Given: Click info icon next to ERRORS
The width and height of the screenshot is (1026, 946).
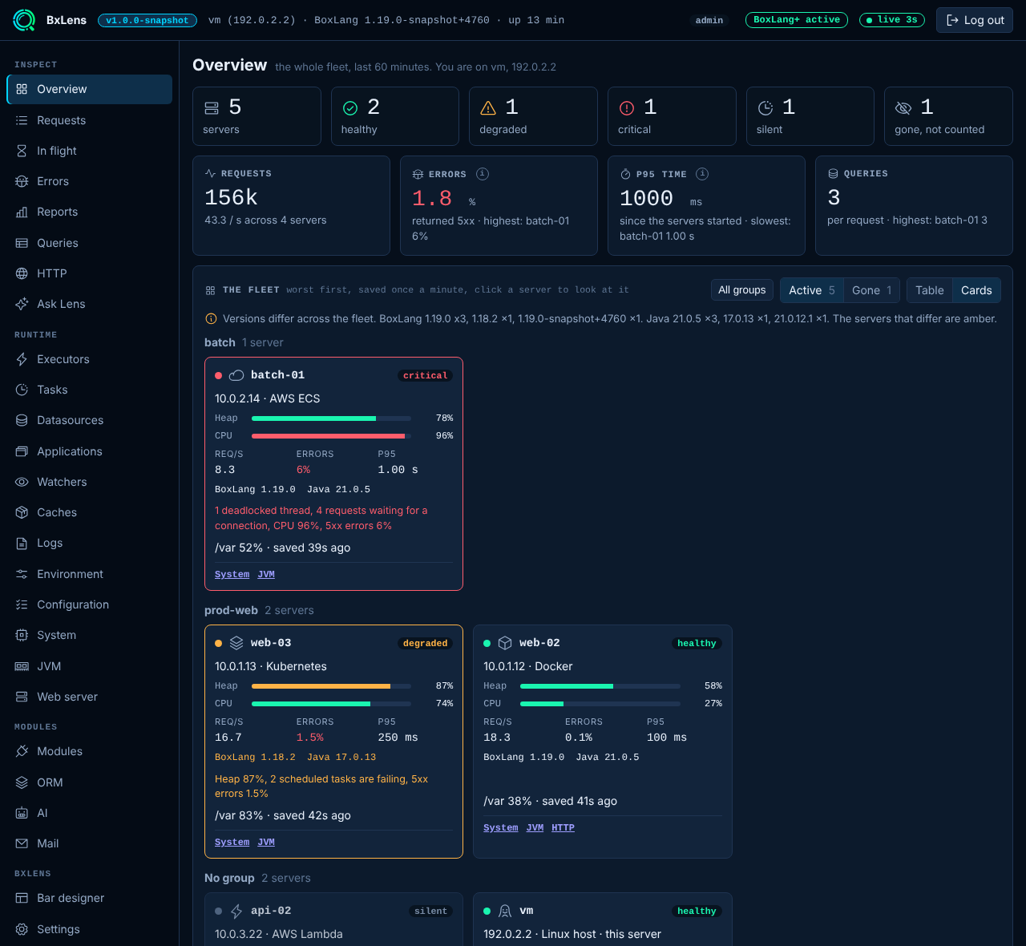Looking at the screenshot, I should point(483,174).
